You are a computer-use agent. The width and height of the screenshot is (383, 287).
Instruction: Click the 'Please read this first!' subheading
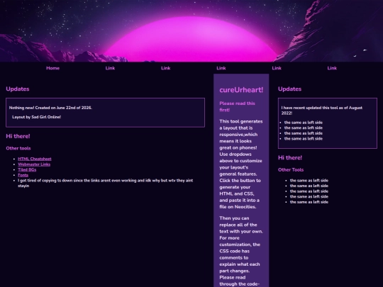pyautogui.click(x=237, y=106)
